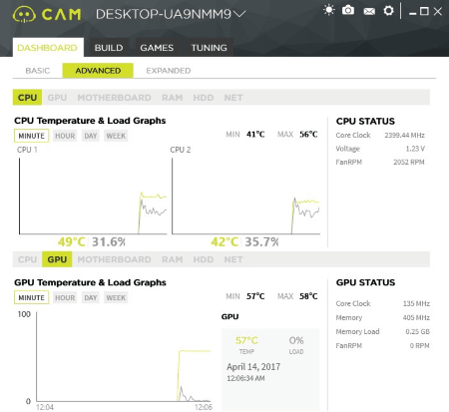Choose DAY range for CPU graphs
The height and width of the screenshot is (412, 449).
click(91, 136)
